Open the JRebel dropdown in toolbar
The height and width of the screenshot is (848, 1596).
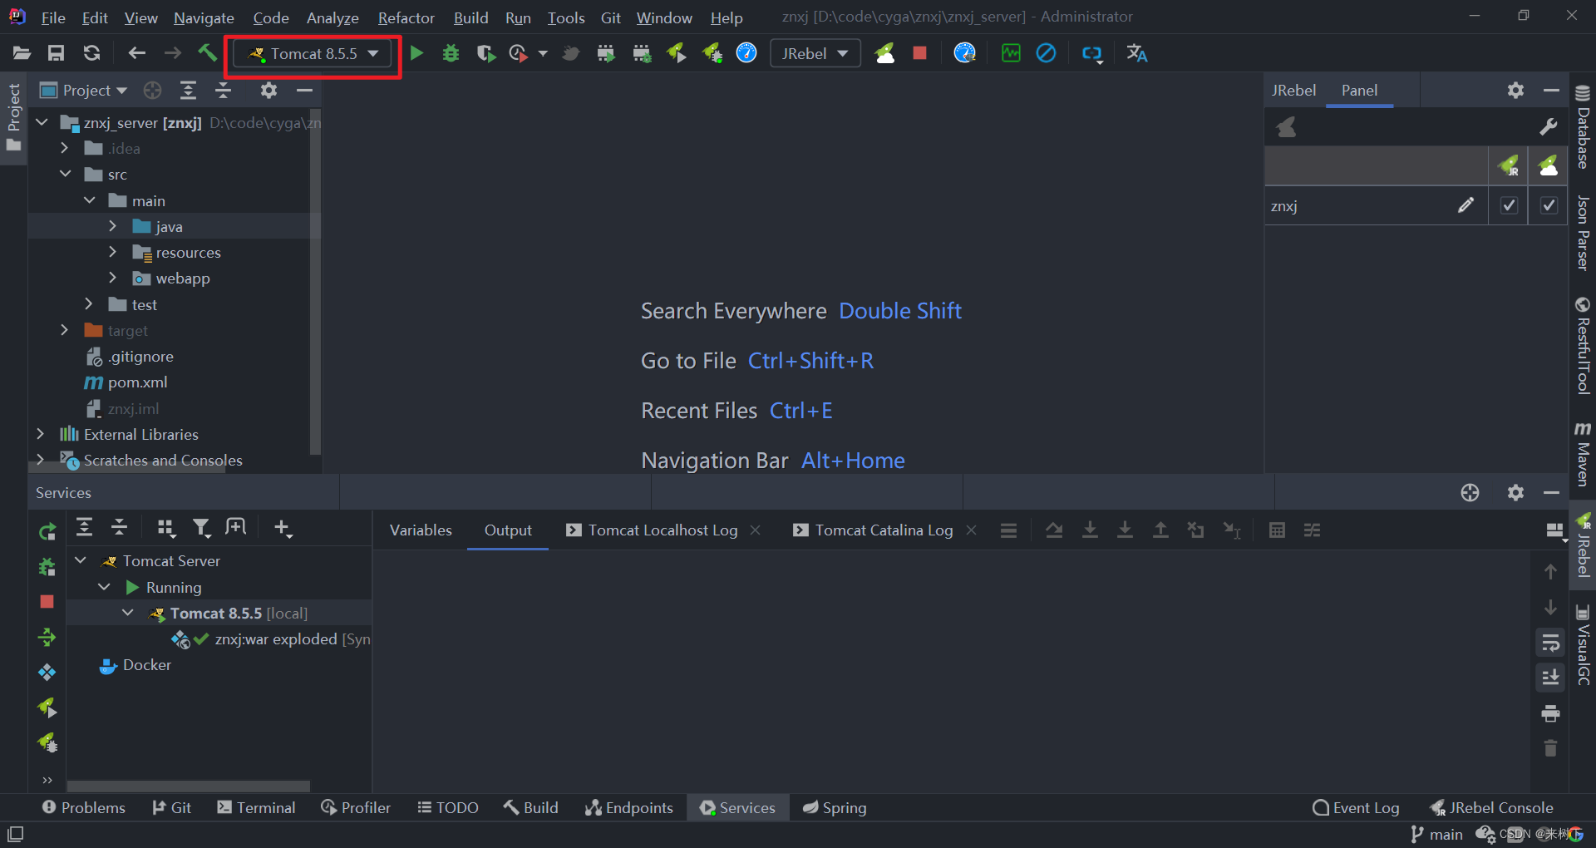(x=815, y=53)
